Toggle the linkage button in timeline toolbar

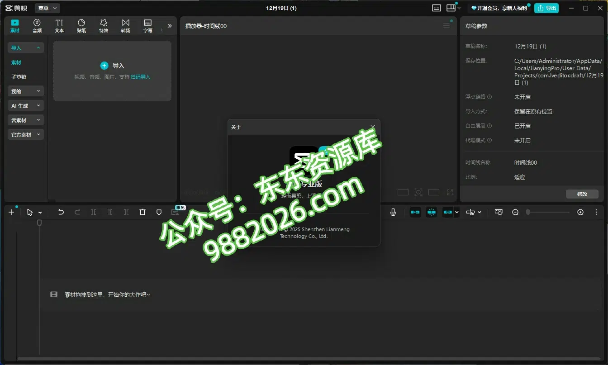pyautogui.click(x=447, y=212)
